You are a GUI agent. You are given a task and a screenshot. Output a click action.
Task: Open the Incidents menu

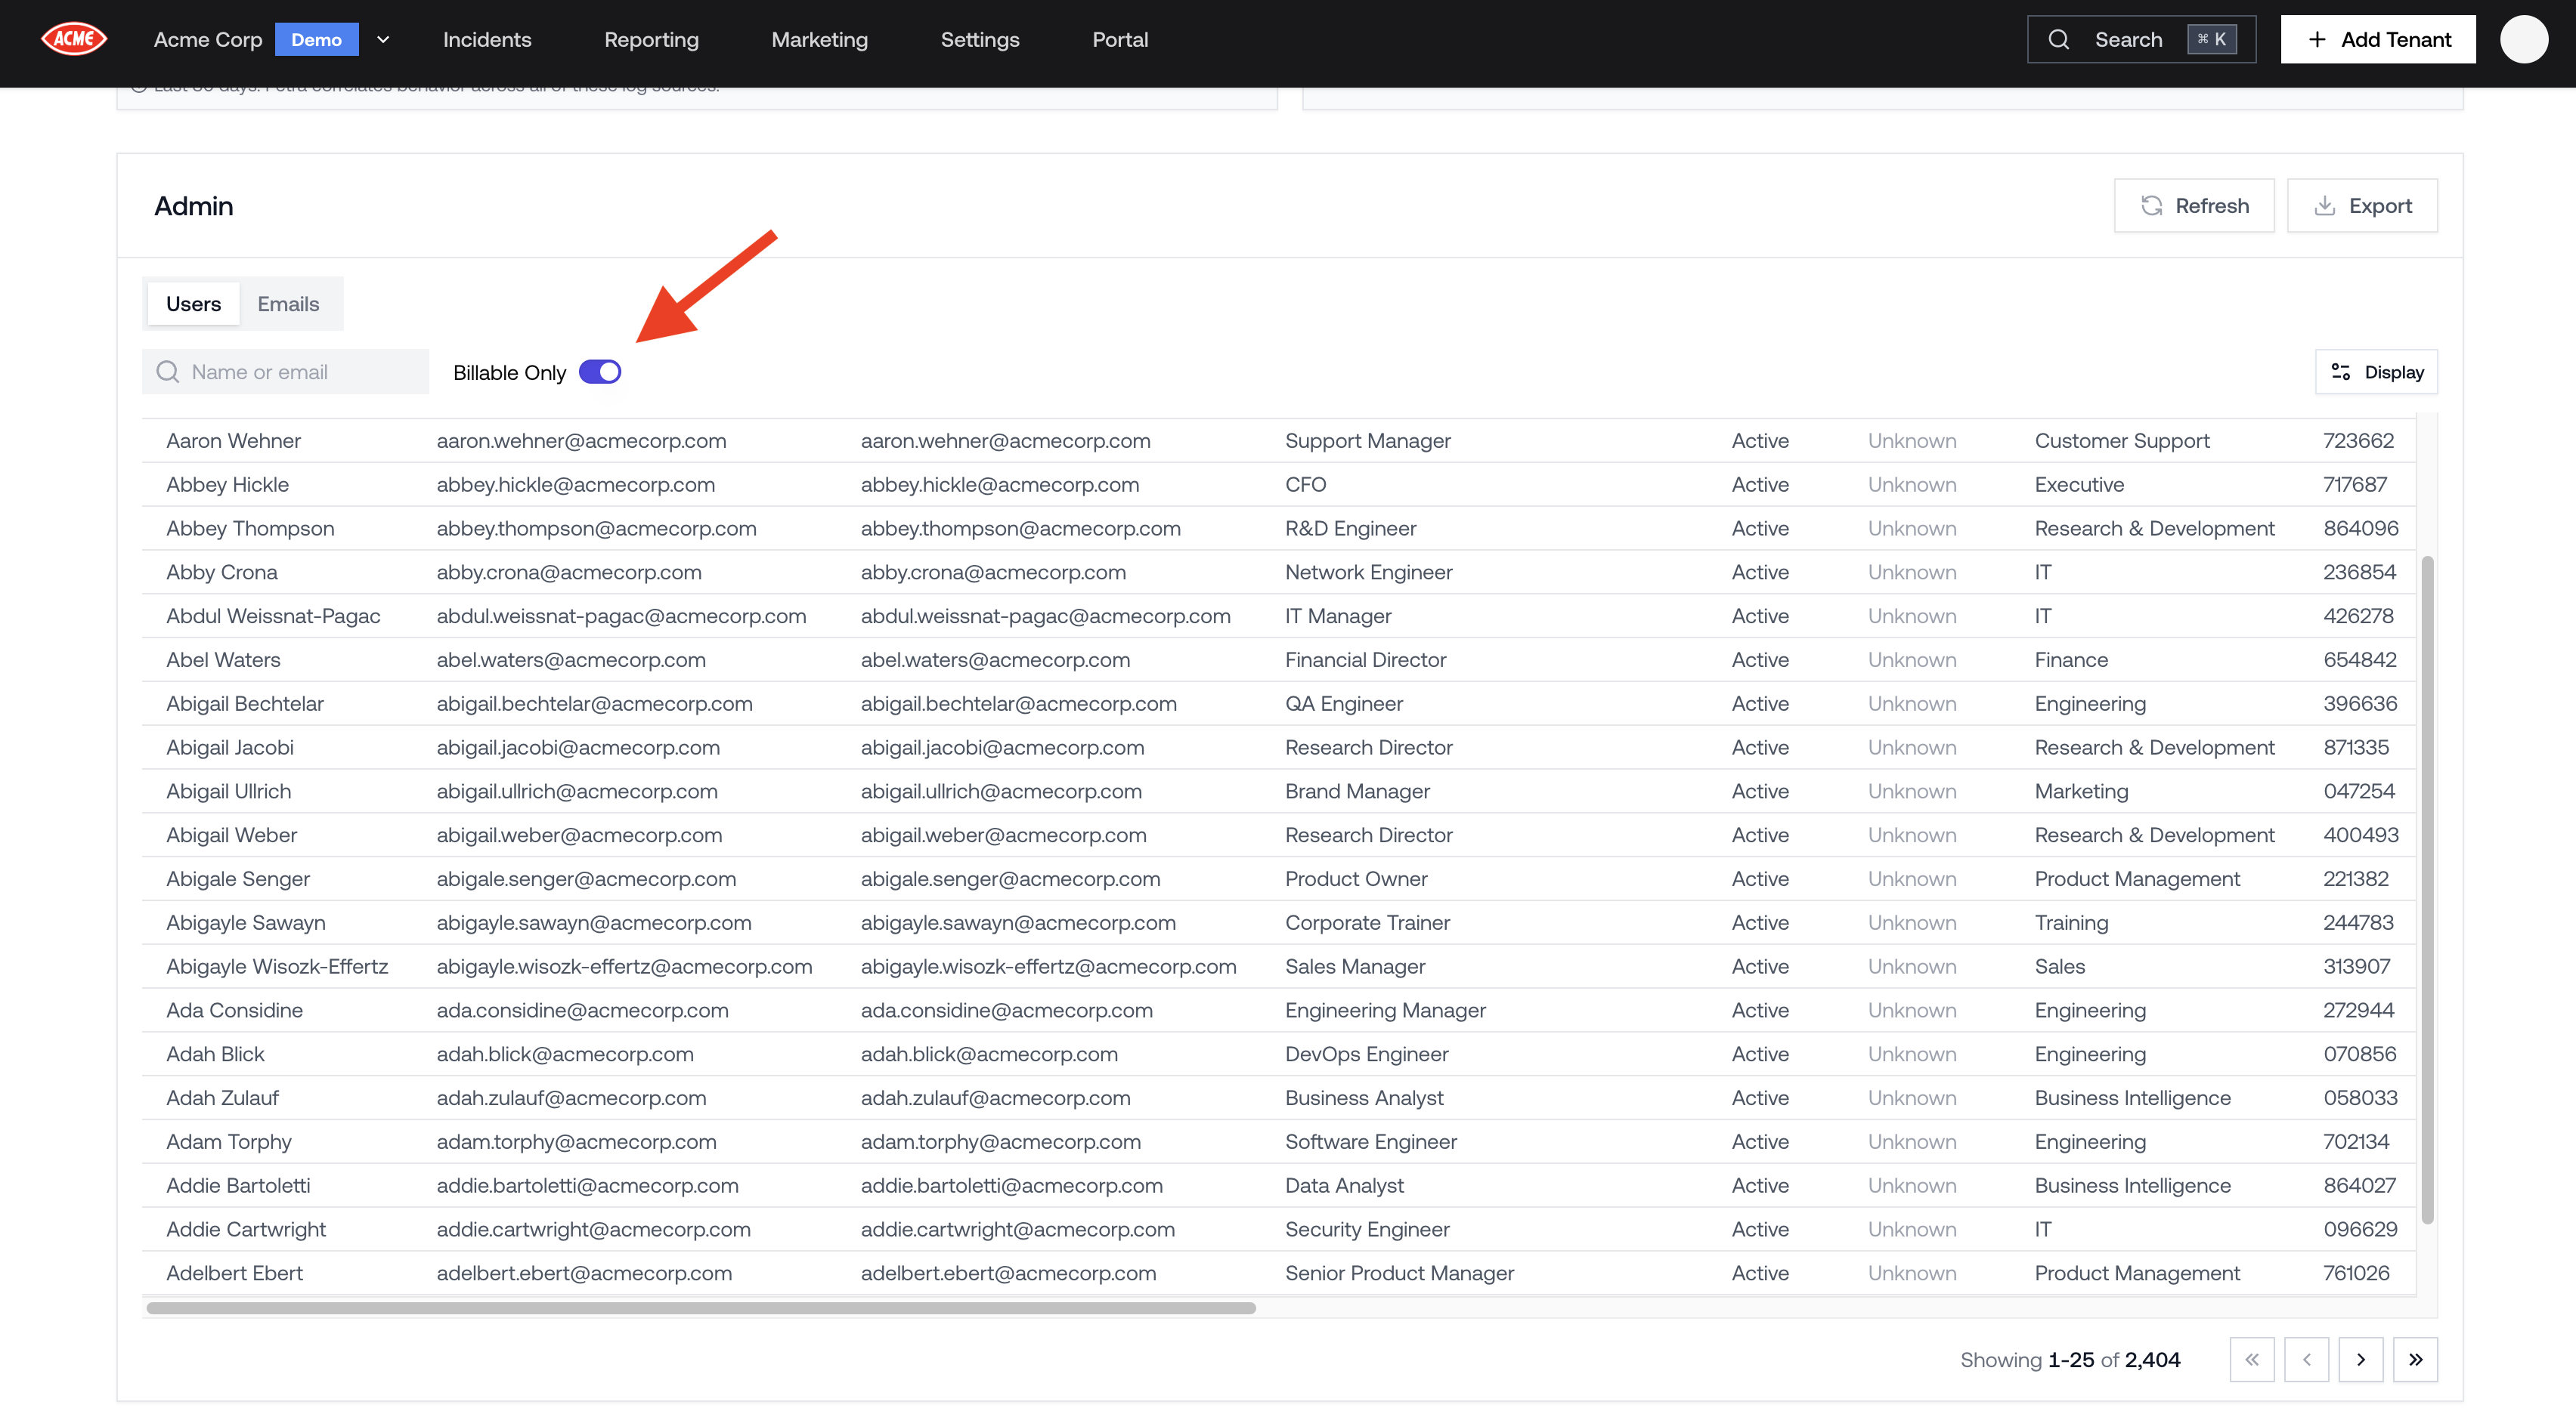click(x=487, y=39)
